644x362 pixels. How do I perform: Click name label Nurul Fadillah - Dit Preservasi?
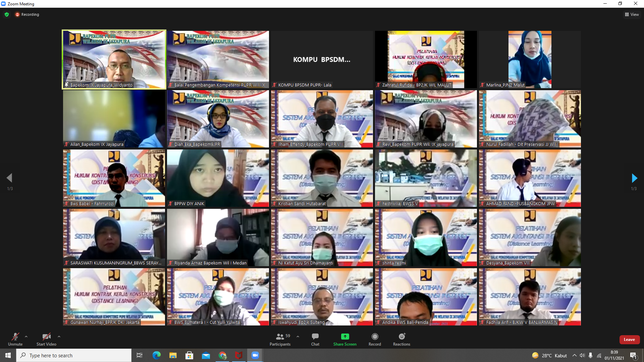(522, 144)
